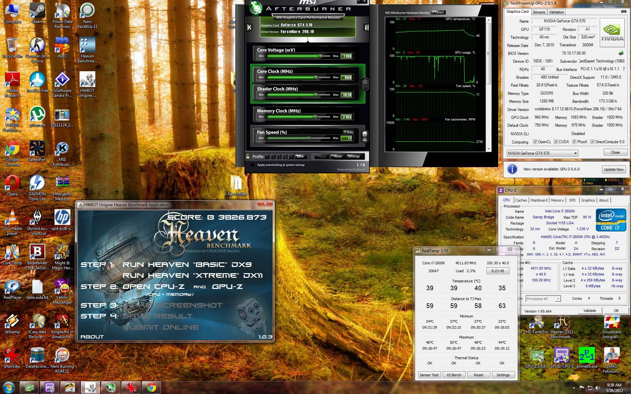Open DAEMON Tools Lite desktop icon

[x=37, y=188]
